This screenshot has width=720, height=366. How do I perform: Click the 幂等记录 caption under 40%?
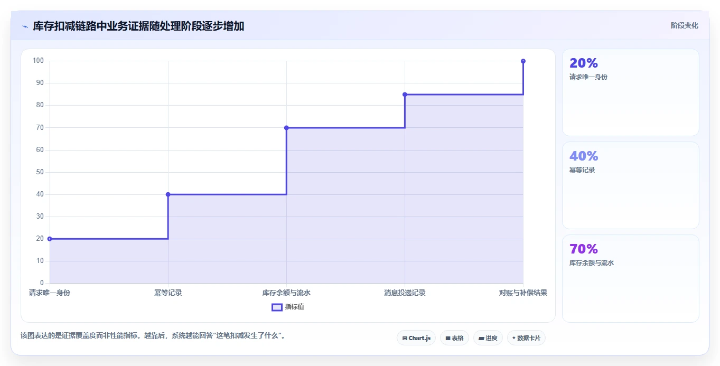(582, 170)
